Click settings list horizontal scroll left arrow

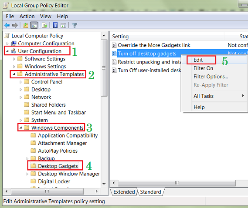click(x=114, y=183)
